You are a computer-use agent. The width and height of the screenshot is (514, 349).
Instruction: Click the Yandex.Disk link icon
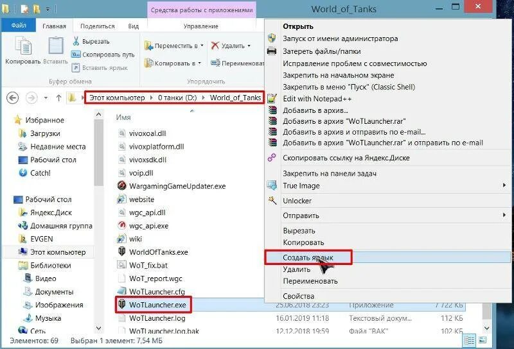[272, 157]
